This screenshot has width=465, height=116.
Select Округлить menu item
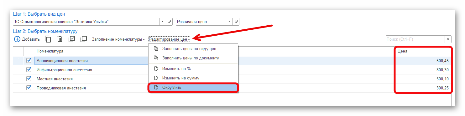tap(193, 88)
